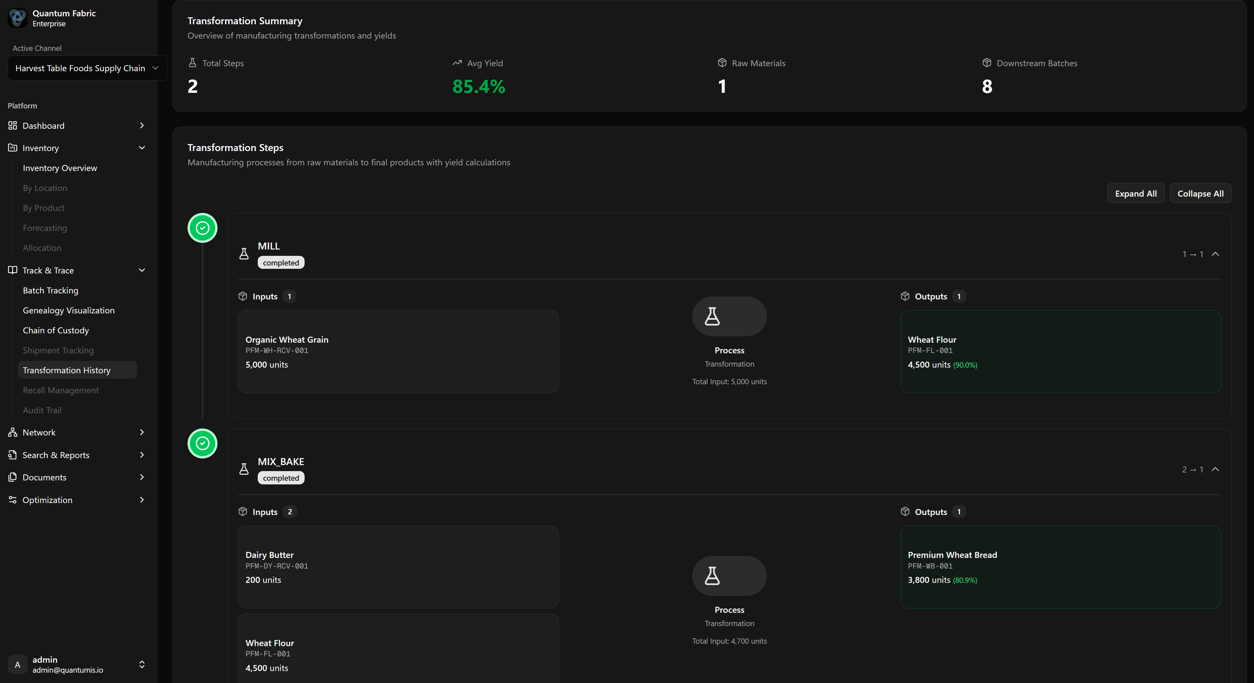Viewport: 1254px width, 683px height.
Task: Click the Quantum Fabric logo icon
Action: click(18, 18)
